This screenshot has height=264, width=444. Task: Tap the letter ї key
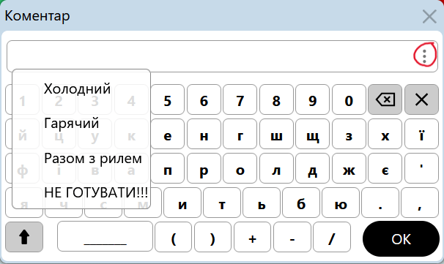421,134
